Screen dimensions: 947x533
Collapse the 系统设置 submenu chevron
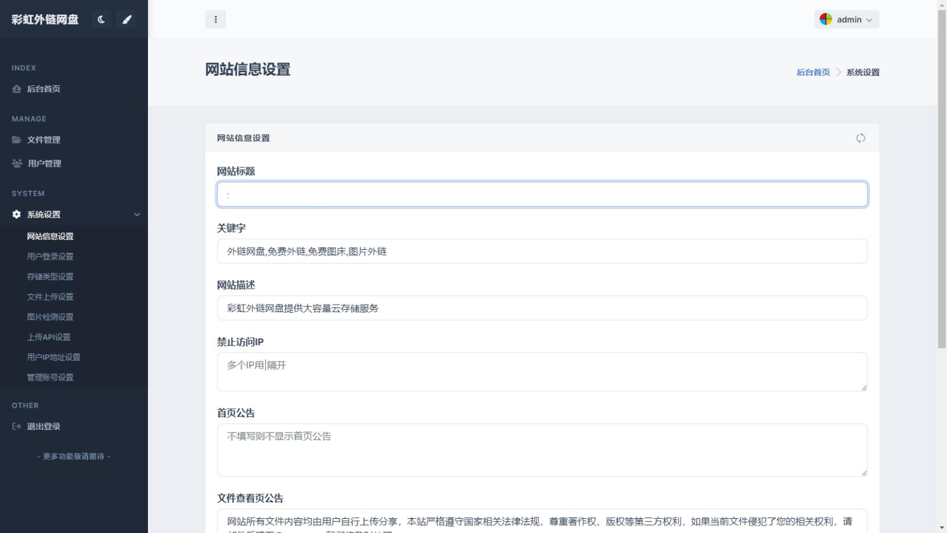(x=137, y=215)
